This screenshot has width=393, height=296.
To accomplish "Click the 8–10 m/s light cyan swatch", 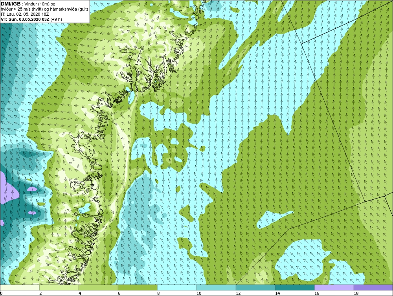I will point(177,287).
